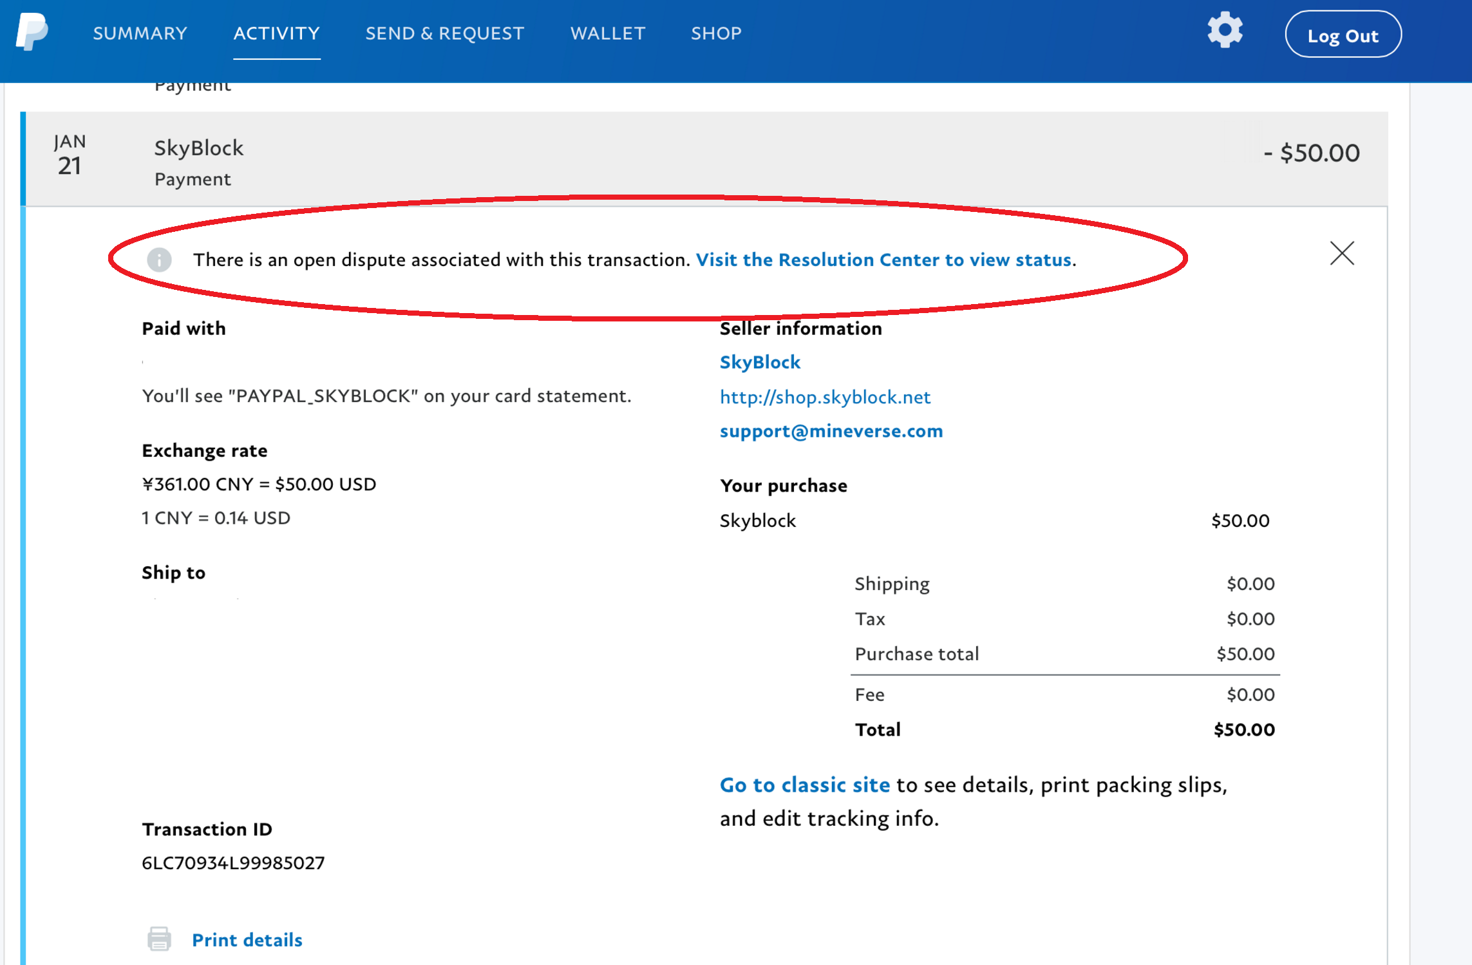Select the transaction ID 6LC70934L99985027
The height and width of the screenshot is (965, 1472).
point(233,863)
